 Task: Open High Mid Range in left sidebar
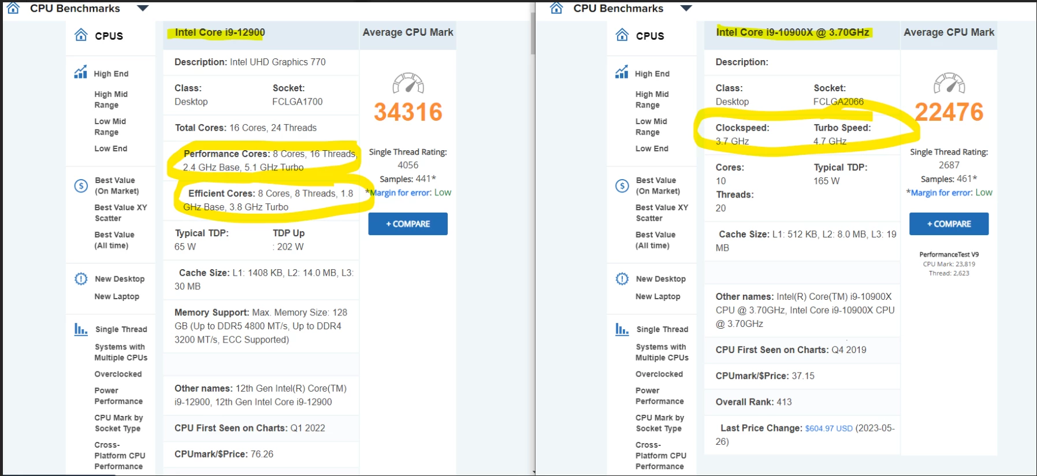click(x=111, y=99)
